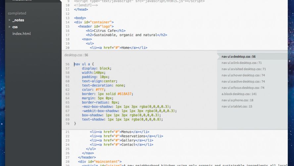Viewport: 294px width, 166px height.
Task: Select 'nav ul a desktop.css : 56' rule
Action: click(252, 56)
